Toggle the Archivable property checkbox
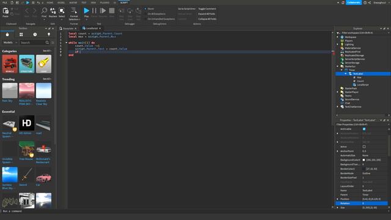This screenshot has width=391, height=220. click(x=364, y=129)
